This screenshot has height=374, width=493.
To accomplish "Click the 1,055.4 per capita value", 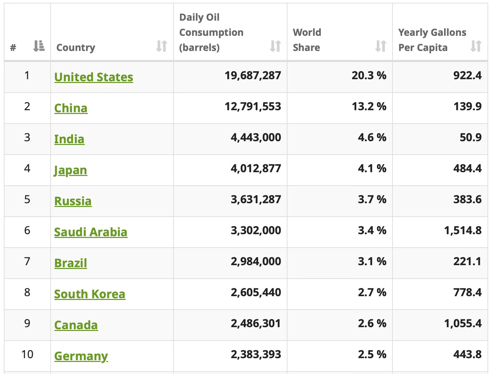I will click(463, 323).
